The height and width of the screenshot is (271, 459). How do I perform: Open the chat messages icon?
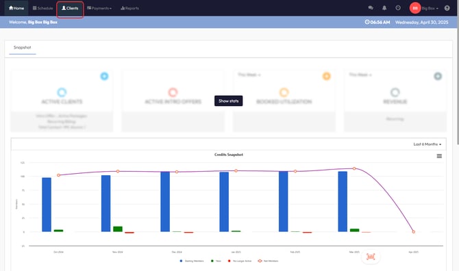371,8
